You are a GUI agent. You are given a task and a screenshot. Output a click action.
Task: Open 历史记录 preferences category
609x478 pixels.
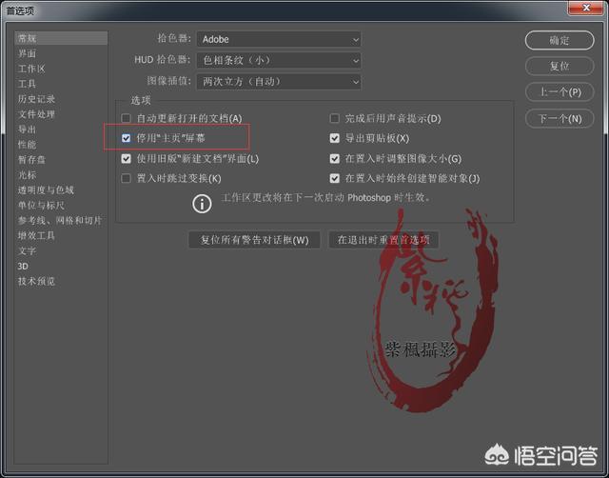click(36, 99)
